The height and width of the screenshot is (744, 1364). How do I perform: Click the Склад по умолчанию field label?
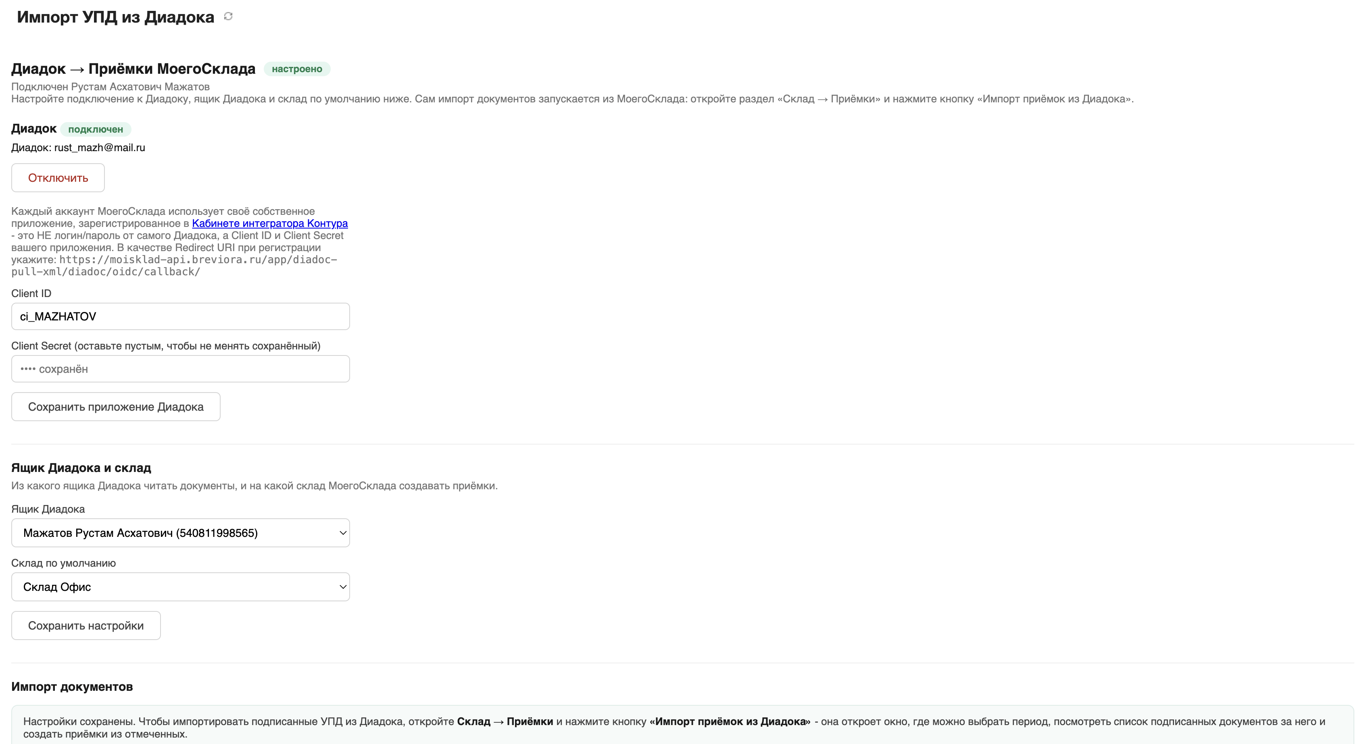(64, 563)
